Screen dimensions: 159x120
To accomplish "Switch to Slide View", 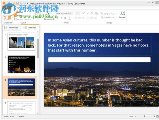I will 30,28.
